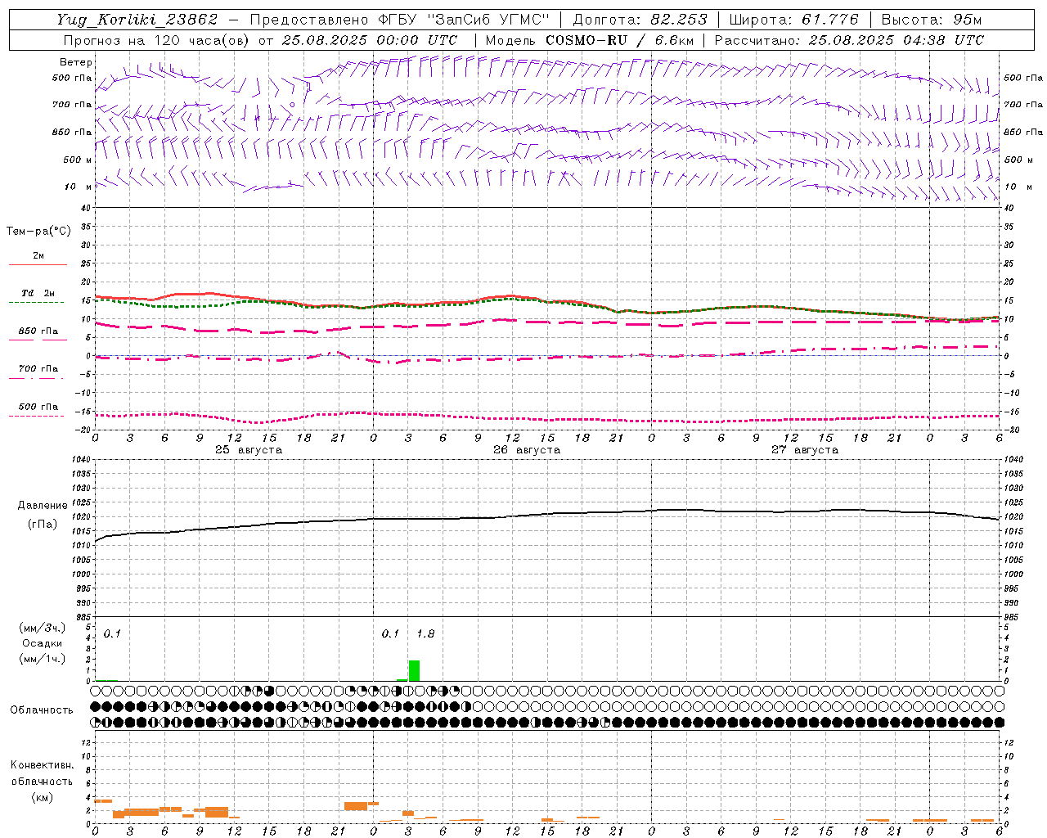Click the station title Yug_Korliki_23862
Screen dimensions: 1047x838
137,20
